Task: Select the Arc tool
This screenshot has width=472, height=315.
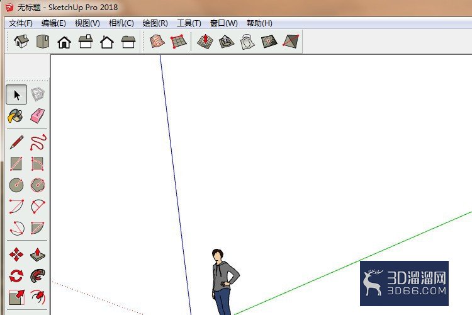Action: 16,207
